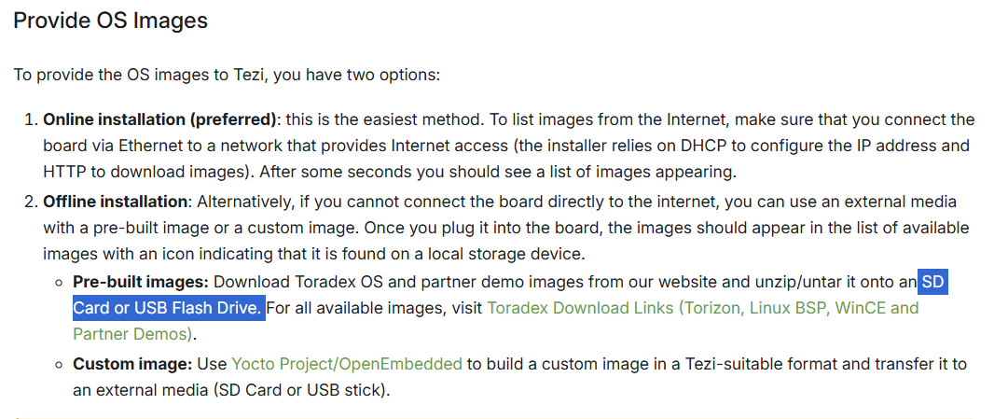Click the hollow bullet before Custom image
Viewport: 1008px width, 419px height.
click(59, 365)
